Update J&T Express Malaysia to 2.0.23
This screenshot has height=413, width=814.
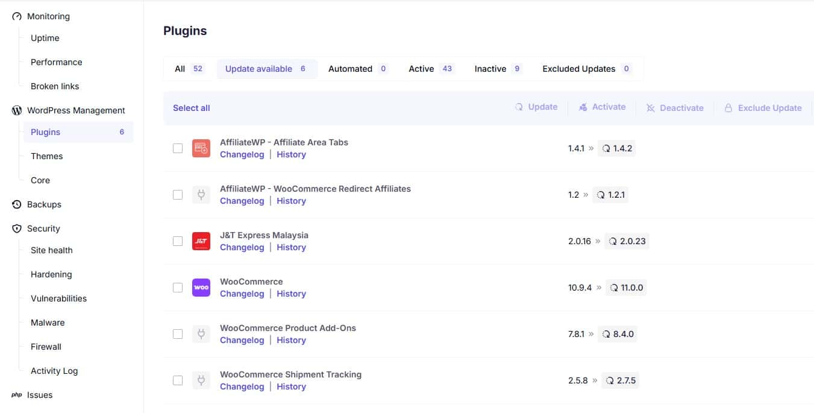click(x=627, y=241)
